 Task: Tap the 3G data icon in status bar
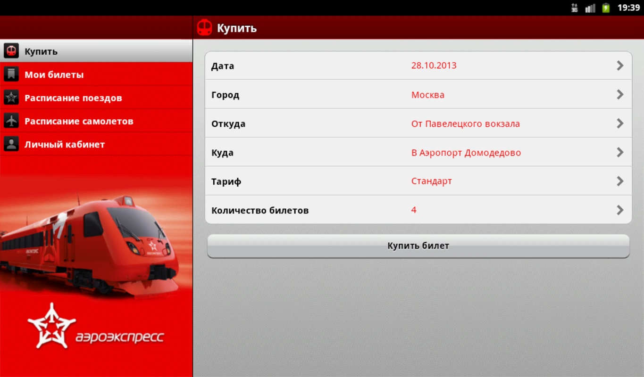tap(574, 8)
